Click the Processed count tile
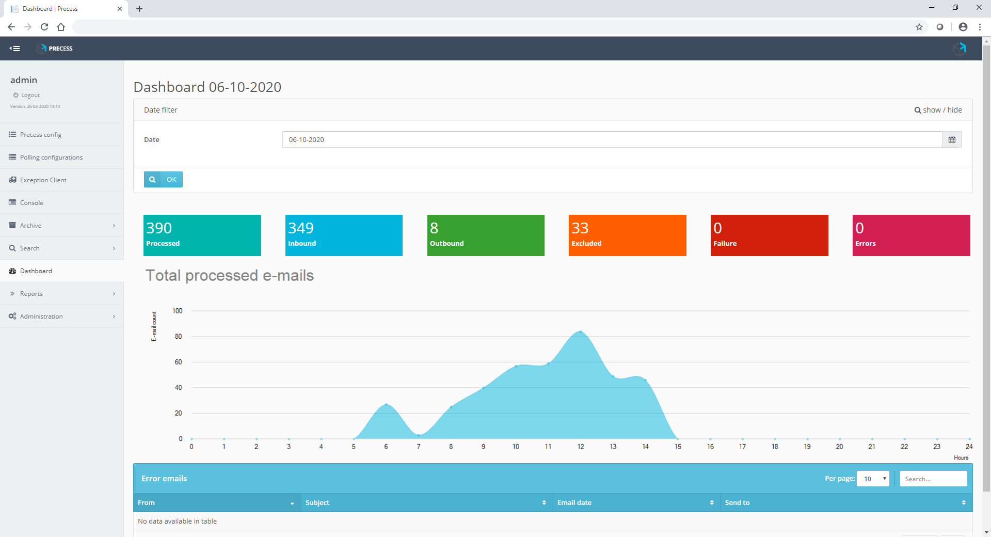The image size is (991, 537). click(x=202, y=235)
